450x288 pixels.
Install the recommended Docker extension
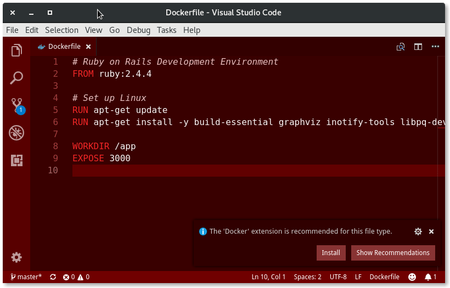[331, 253]
